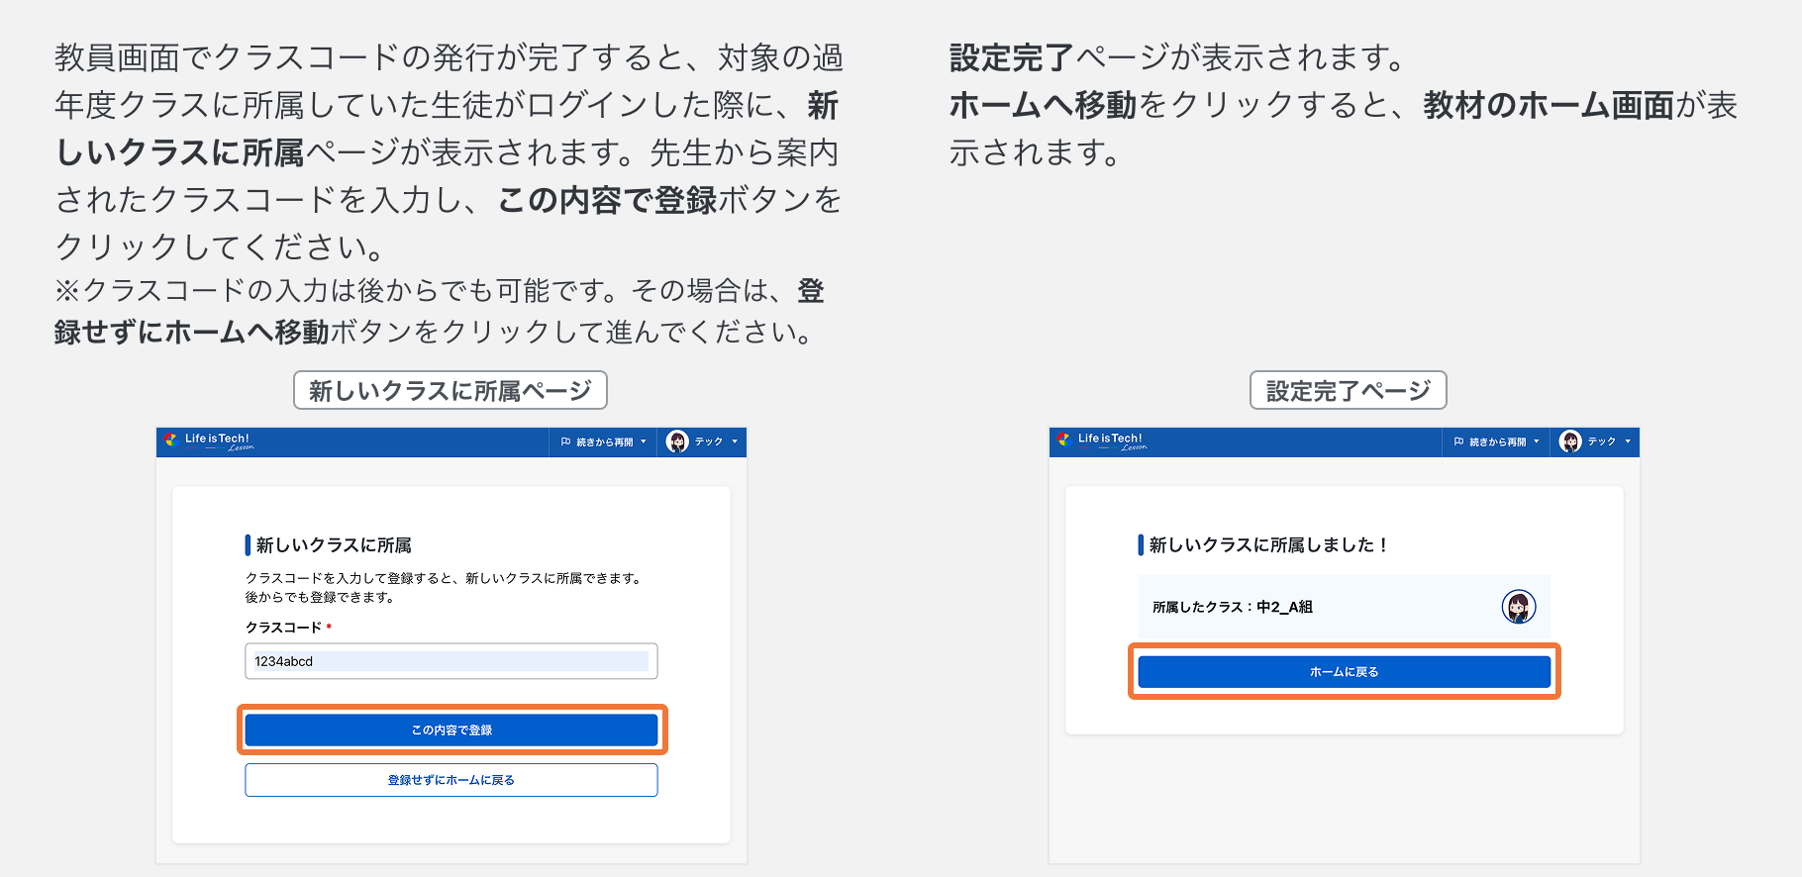The height and width of the screenshot is (877, 1802).
Task: Click the 設定完了ページ caption label
Action: [x=1348, y=389]
